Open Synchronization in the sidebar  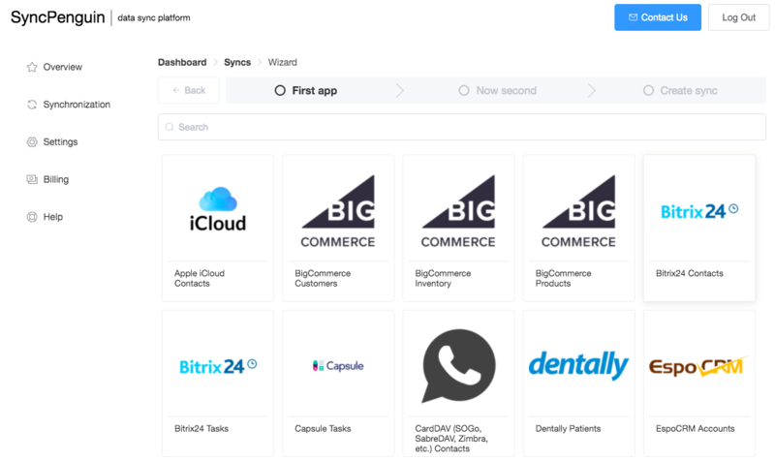[x=77, y=105]
